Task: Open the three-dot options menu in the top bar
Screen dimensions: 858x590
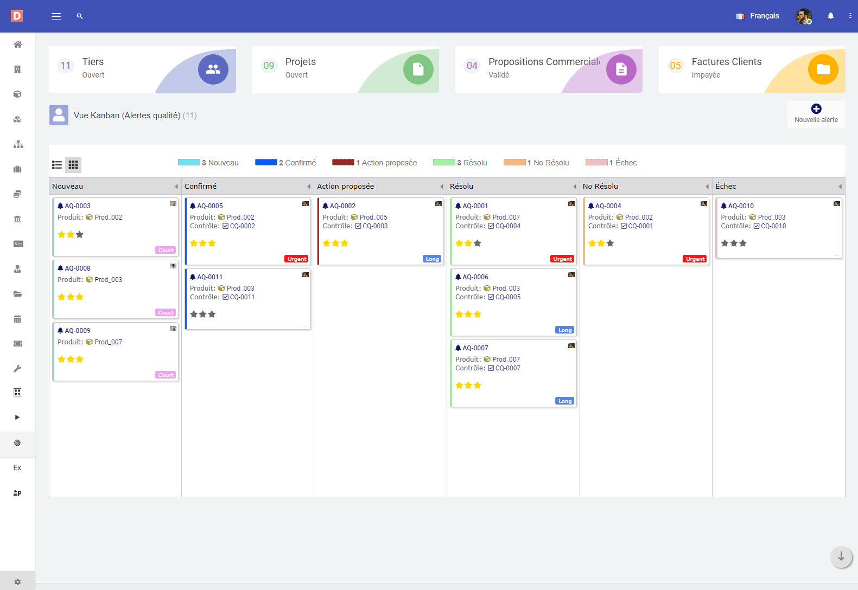Action: [850, 16]
